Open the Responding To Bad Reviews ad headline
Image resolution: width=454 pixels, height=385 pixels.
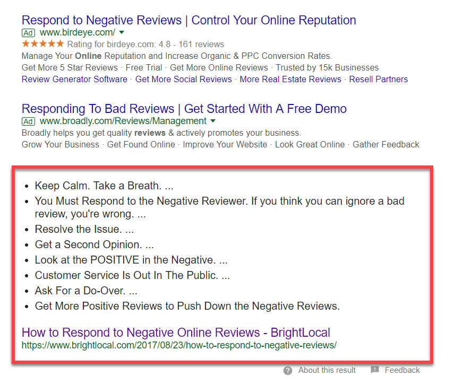pos(183,108)
